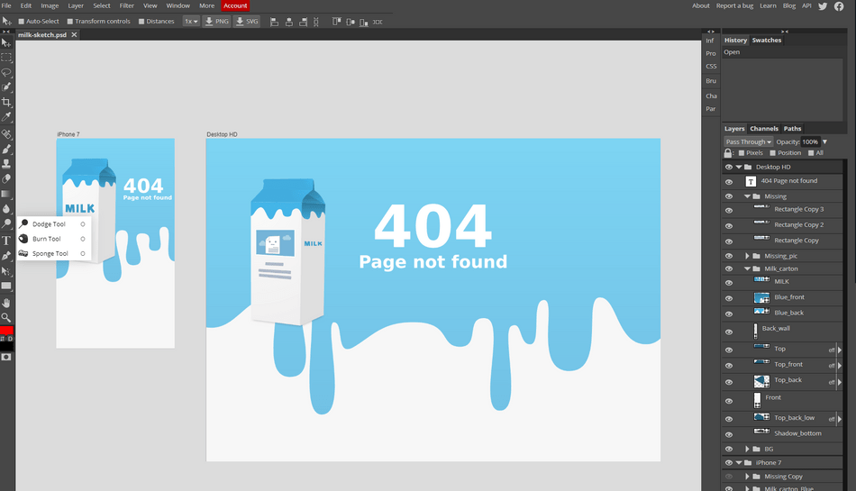
Task: Collapse the Milk_carton folder
Action: click(x=747, y=268)
